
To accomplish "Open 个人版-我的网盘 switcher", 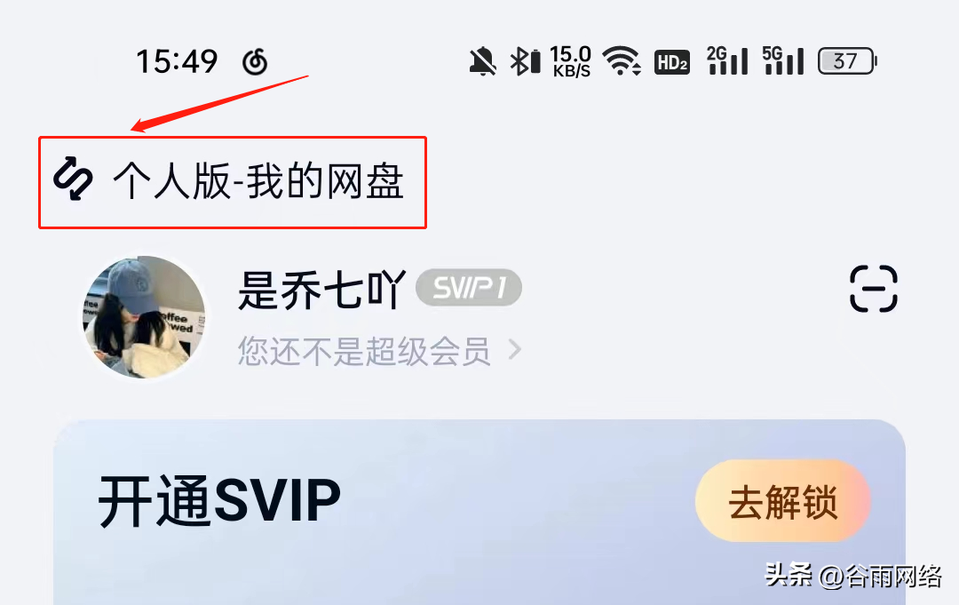I will (x=233, y=182).
